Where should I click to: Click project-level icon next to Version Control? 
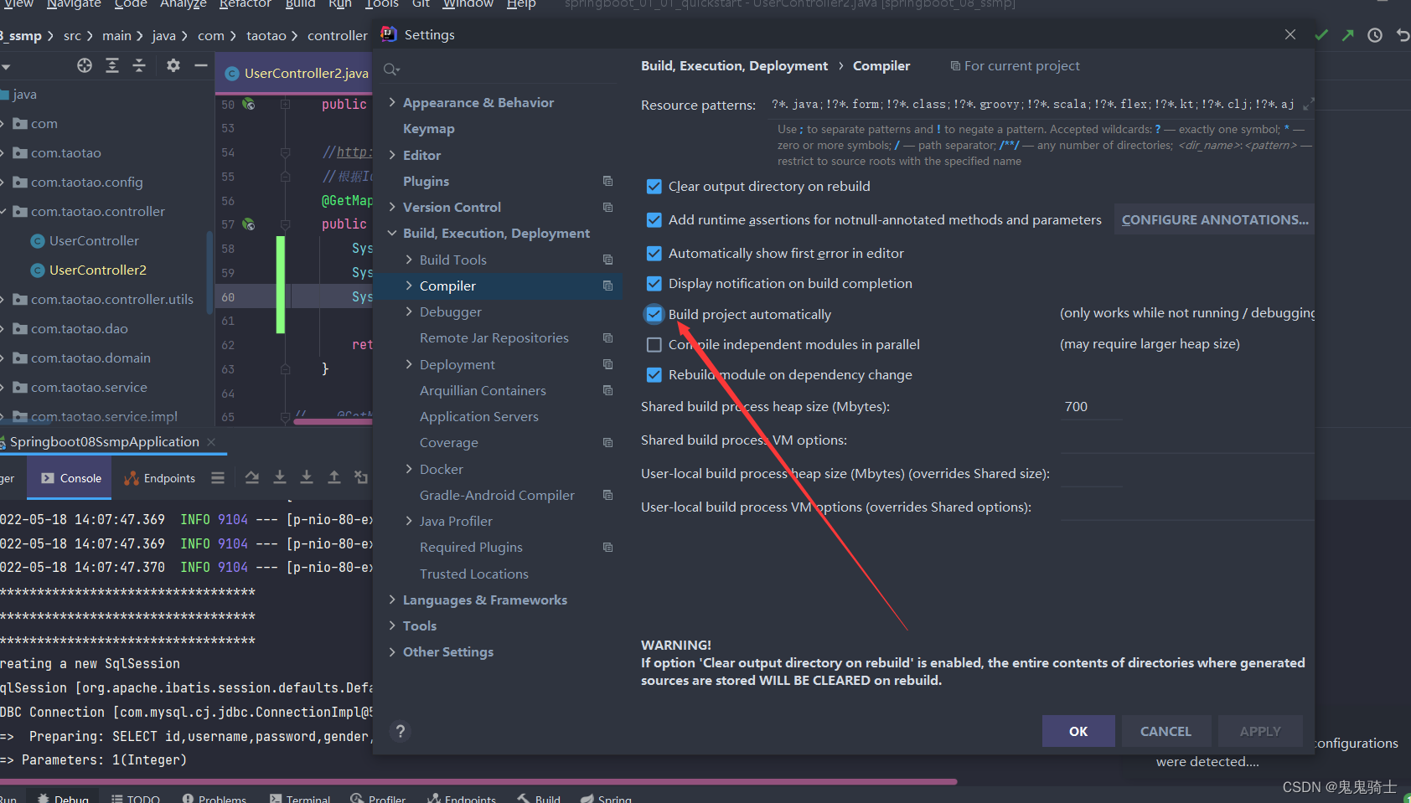click(607, 207)
